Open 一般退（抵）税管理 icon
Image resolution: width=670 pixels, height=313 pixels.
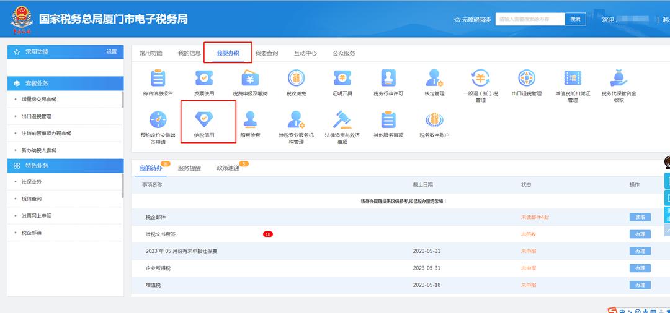(x=481, y=79)
